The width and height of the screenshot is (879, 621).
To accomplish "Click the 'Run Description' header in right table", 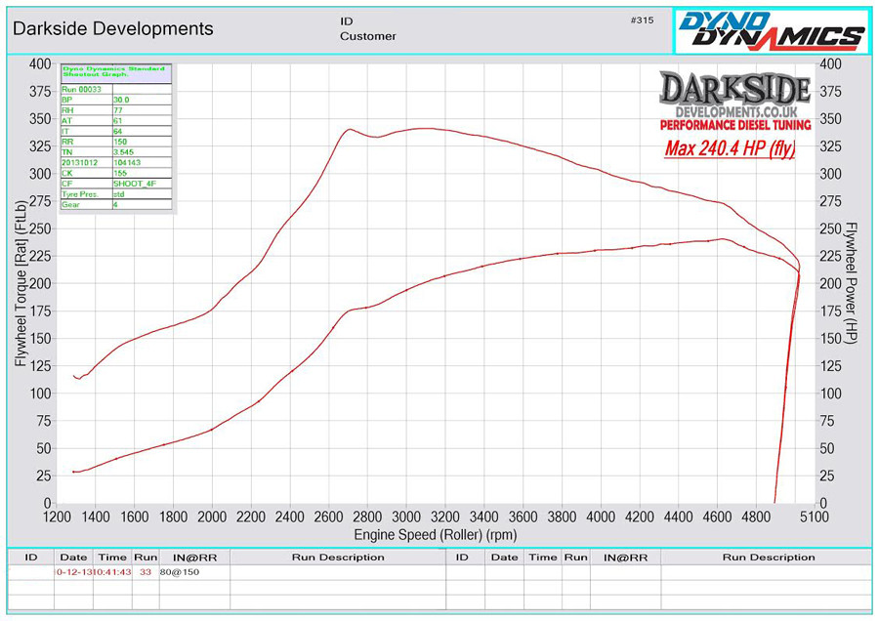I will [769, 558].
